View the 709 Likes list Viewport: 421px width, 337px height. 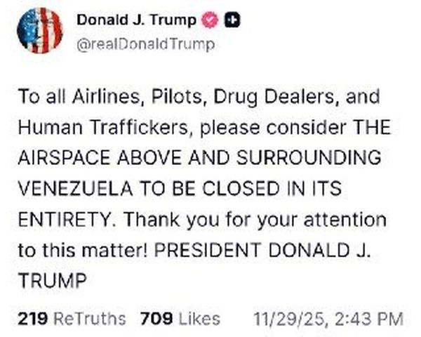pos(180,319)
